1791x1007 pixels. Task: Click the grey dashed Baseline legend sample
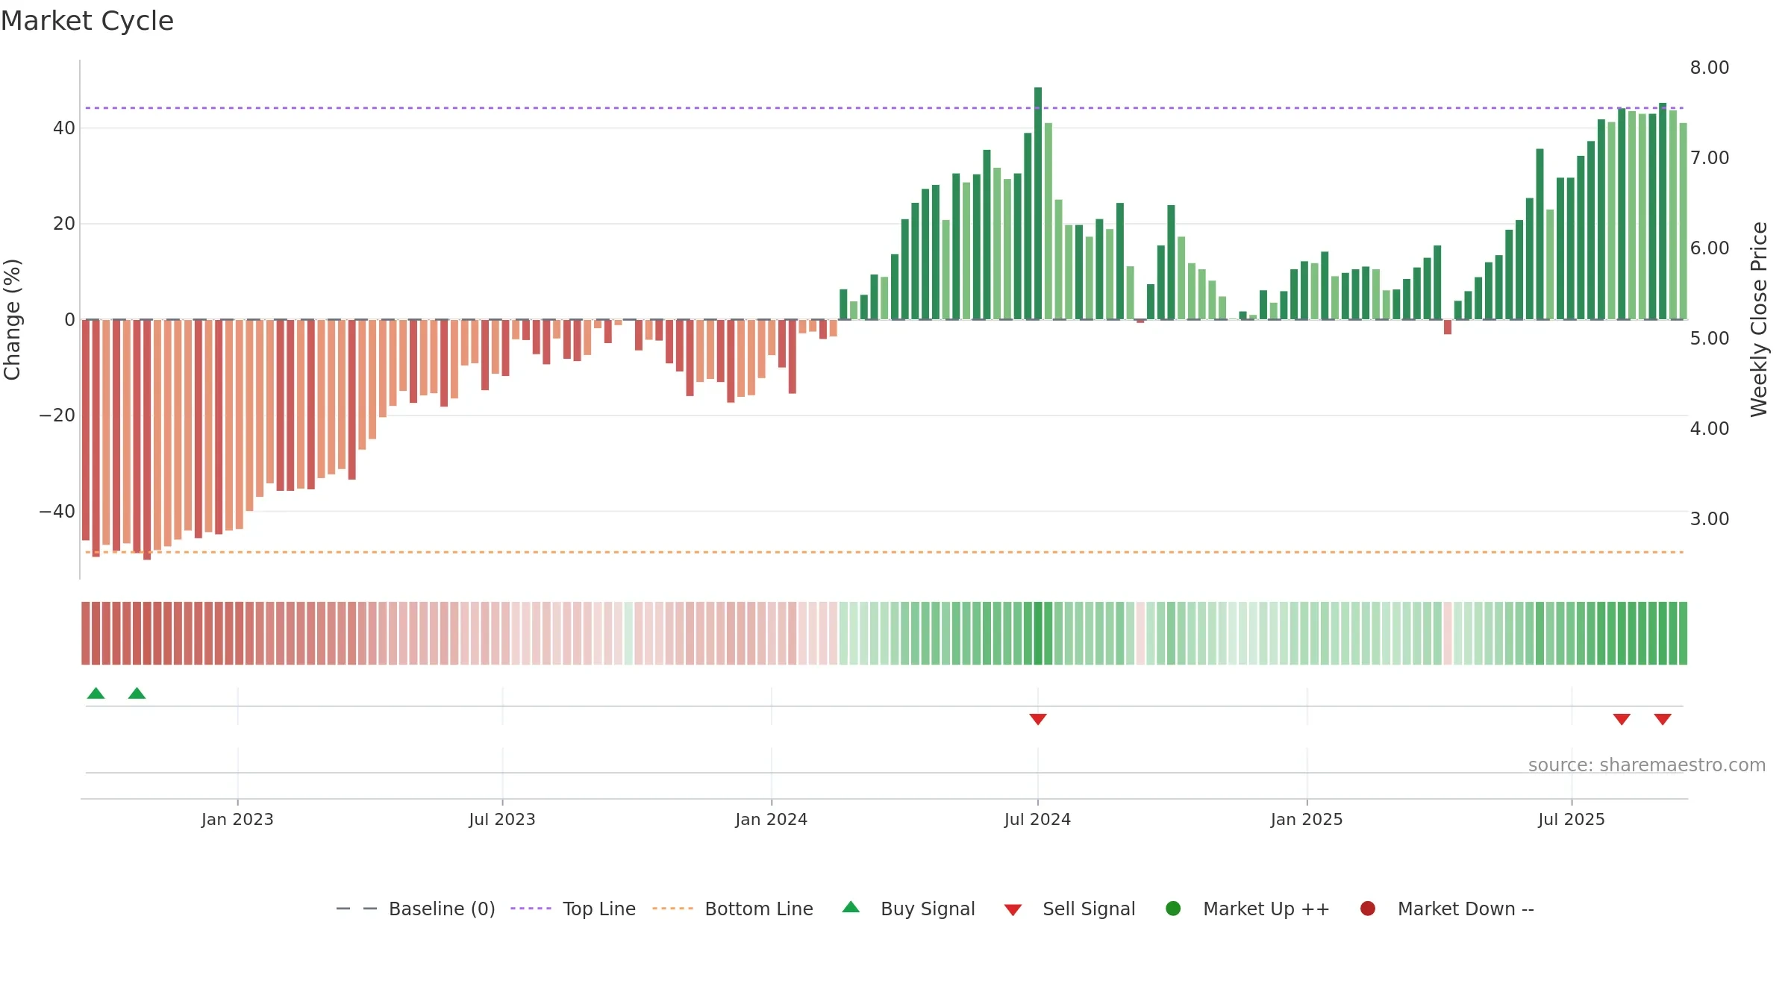[x=357, y=909]
